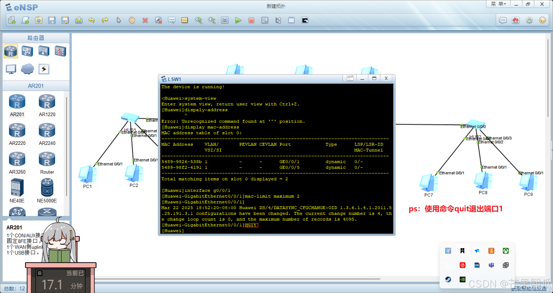Open the CLI console window icon
553x293 pixels.
[x=305, y=20]
